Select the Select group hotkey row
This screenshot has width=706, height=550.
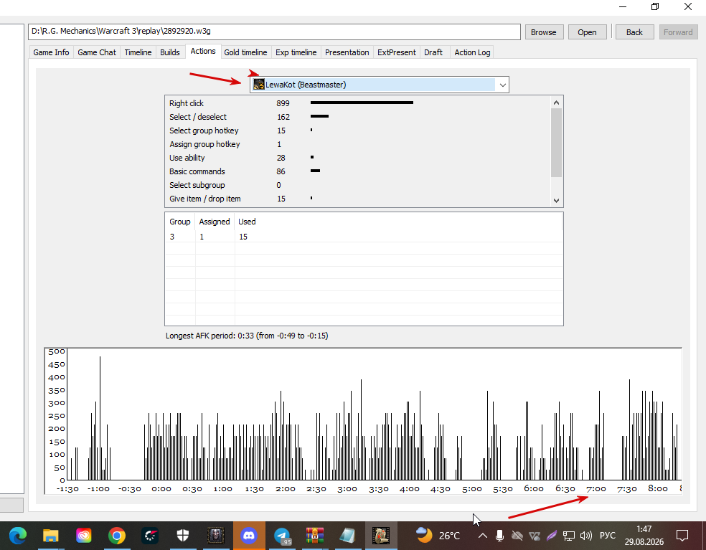pyautogui.click(x=358, y=131)
